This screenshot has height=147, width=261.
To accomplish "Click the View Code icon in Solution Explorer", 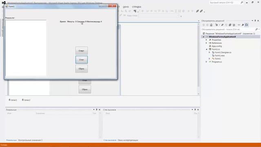I will pyautogui.click(x=239, y=25).
